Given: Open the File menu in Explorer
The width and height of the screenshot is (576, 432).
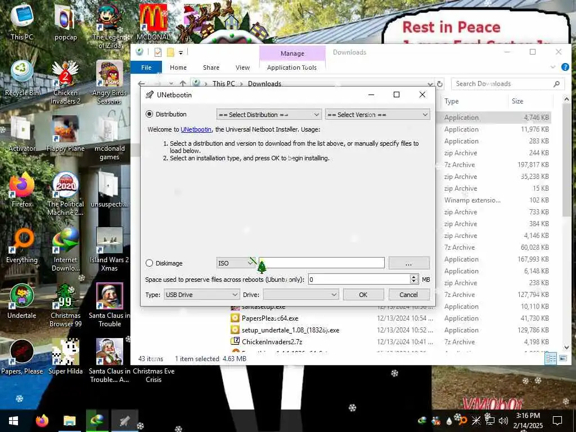Looking at the screenshot, I should (x=146, y=67).
